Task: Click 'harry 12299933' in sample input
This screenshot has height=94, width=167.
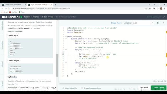Action: (16, 48)
